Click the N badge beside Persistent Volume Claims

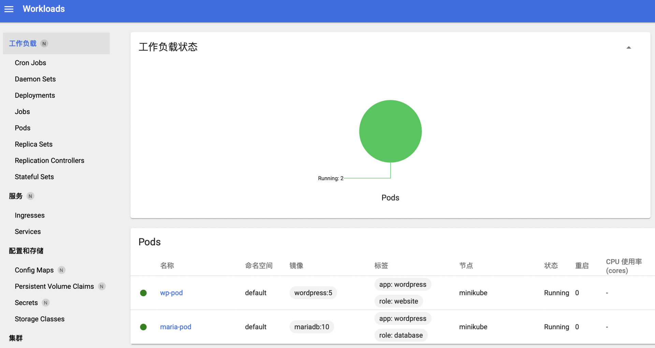point(102,286)
